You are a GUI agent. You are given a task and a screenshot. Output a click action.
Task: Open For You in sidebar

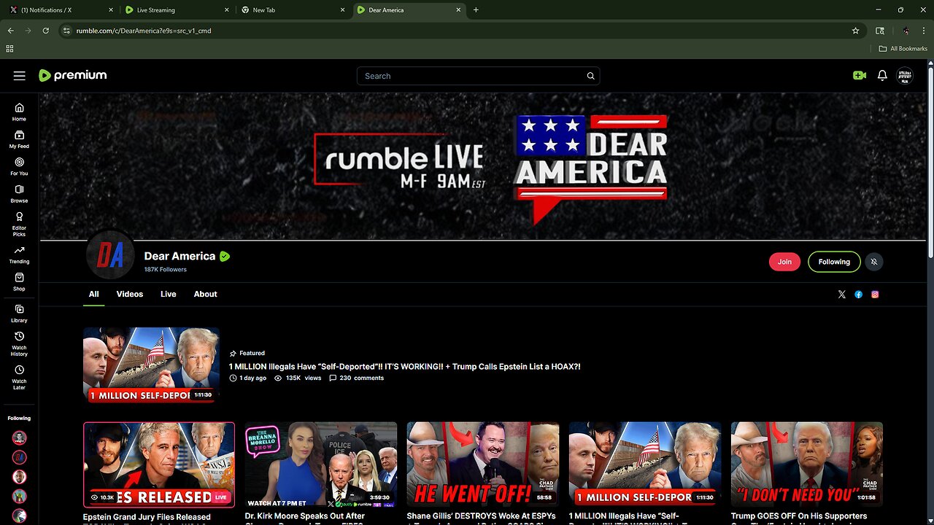click(19, 166)
